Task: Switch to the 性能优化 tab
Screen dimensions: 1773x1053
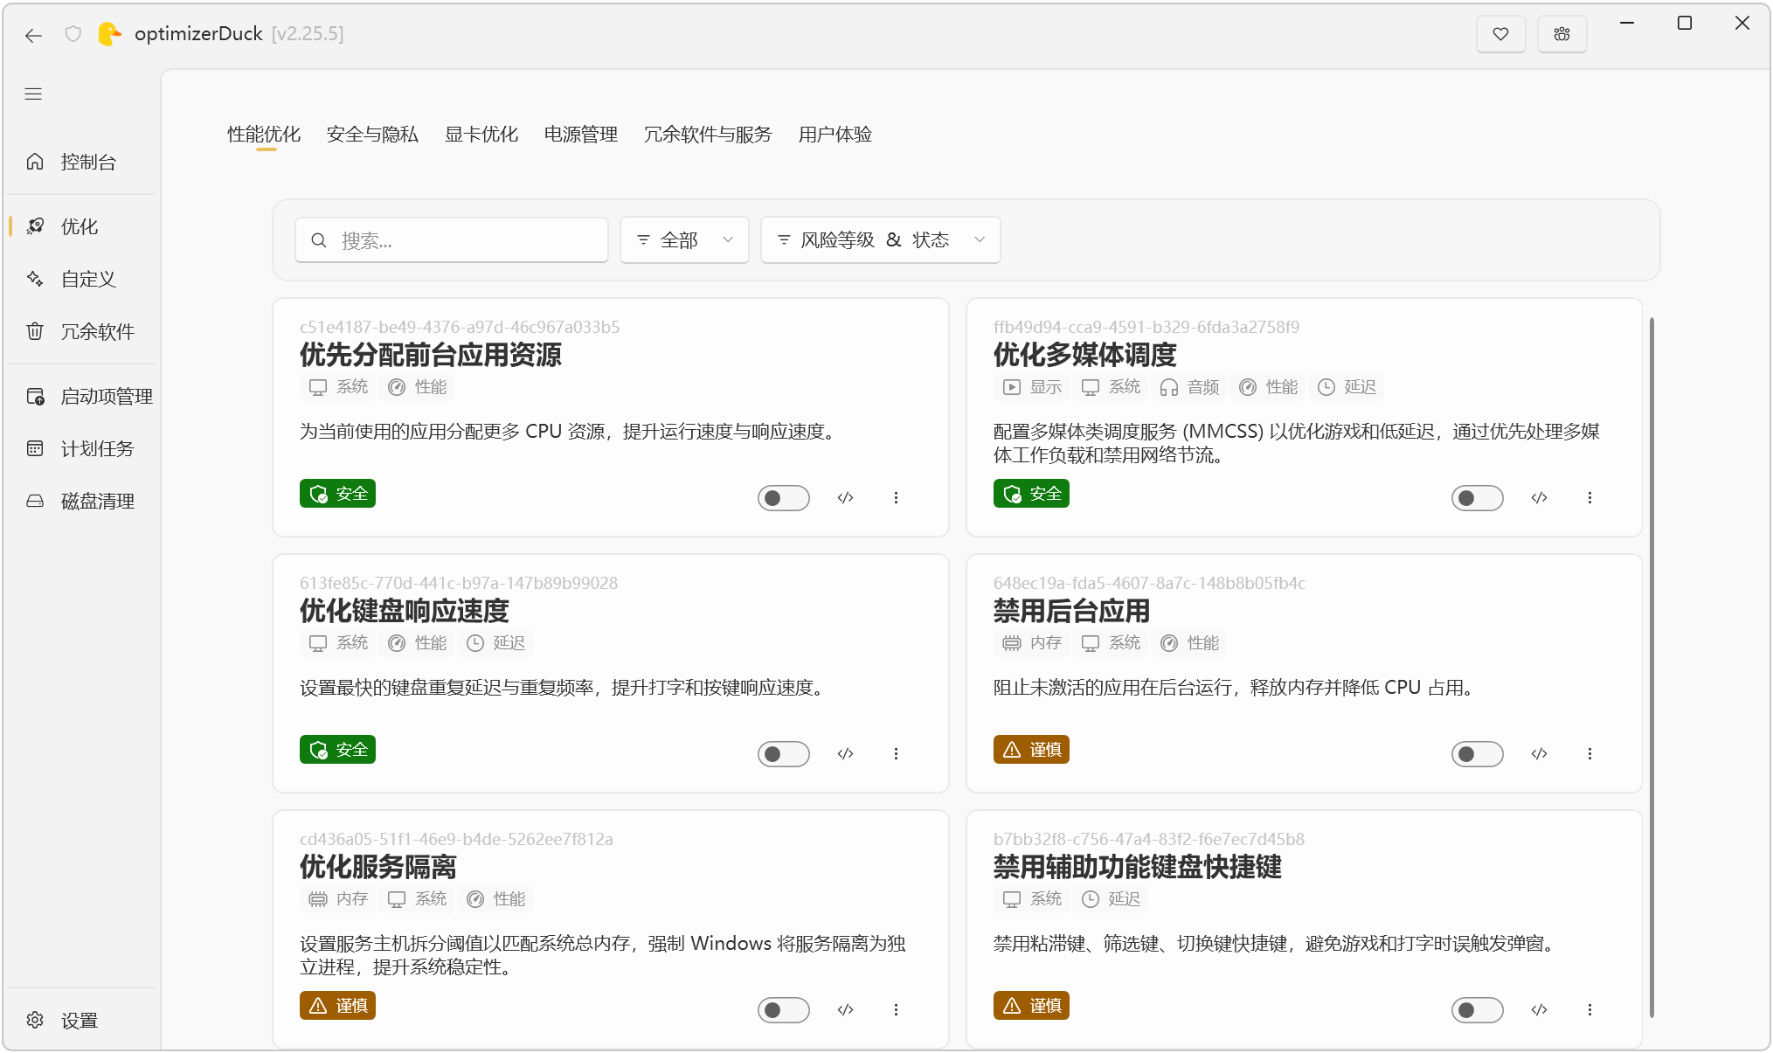Action: [x=264, y=135]
